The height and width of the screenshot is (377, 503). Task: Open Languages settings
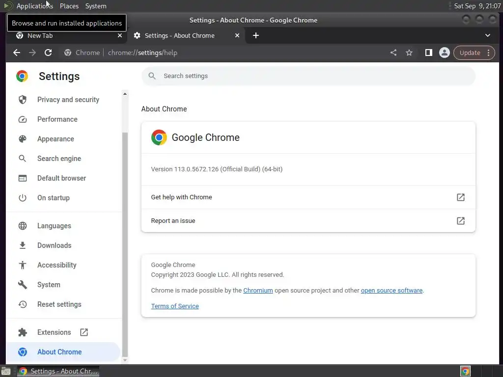point(63,226)
